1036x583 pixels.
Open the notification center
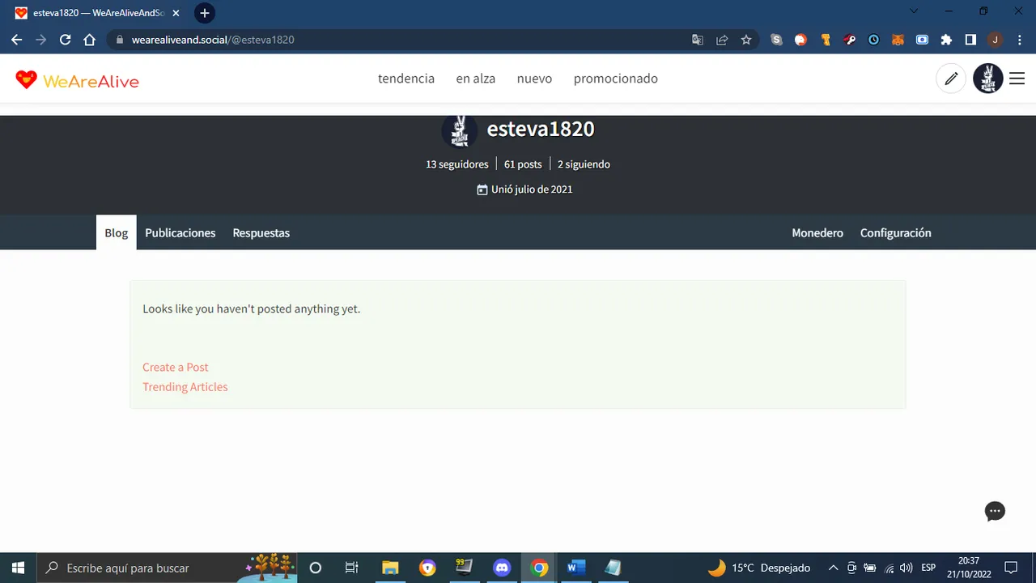(x=1011, y=568)
